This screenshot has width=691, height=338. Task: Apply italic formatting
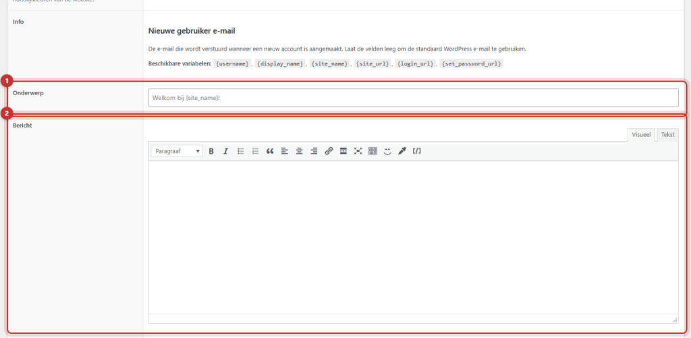click(225, 151)
